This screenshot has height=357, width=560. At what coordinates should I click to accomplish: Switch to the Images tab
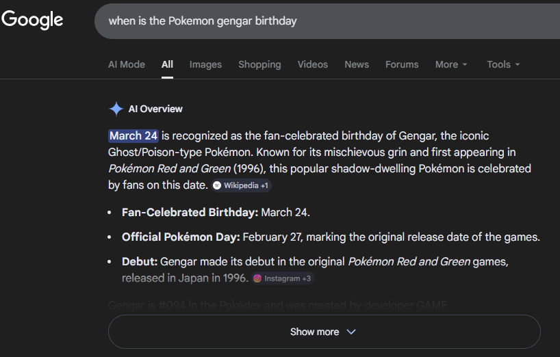(x=205, y=64)
